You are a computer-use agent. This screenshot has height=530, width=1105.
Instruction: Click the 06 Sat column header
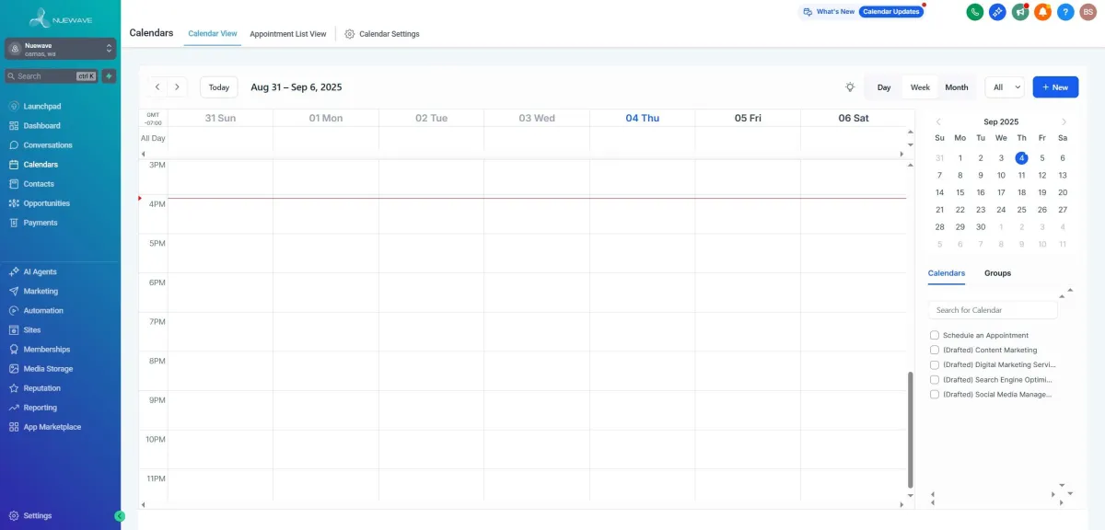(x=854, y=118)
